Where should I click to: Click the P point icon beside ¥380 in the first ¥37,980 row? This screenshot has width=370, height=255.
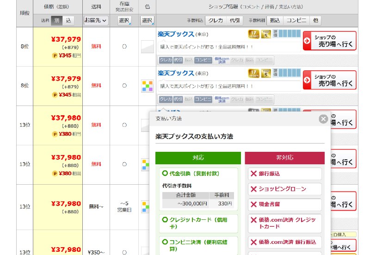tap(55, 134)
